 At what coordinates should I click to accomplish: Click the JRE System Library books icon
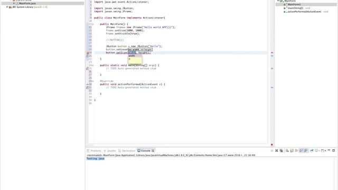tap(10, 7)
